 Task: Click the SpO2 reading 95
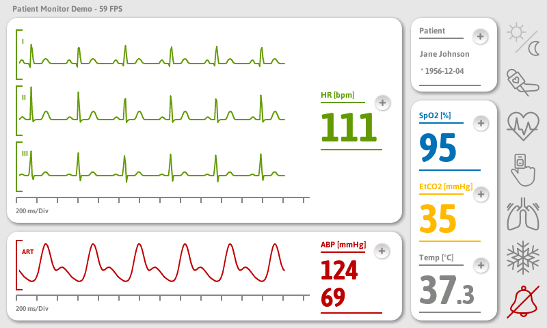(438, 148)
